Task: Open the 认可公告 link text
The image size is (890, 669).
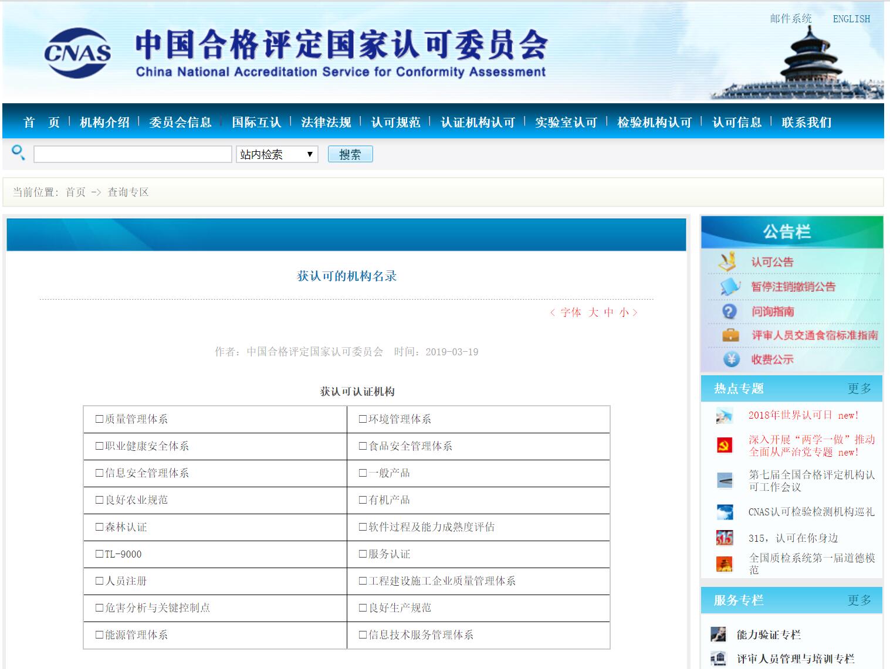Action: (x=772, y=262)
